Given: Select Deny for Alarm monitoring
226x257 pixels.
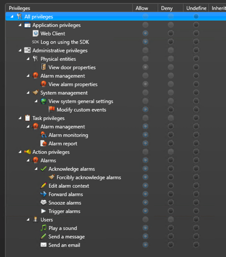Looking at the screenshot, I should pos(171,135).
